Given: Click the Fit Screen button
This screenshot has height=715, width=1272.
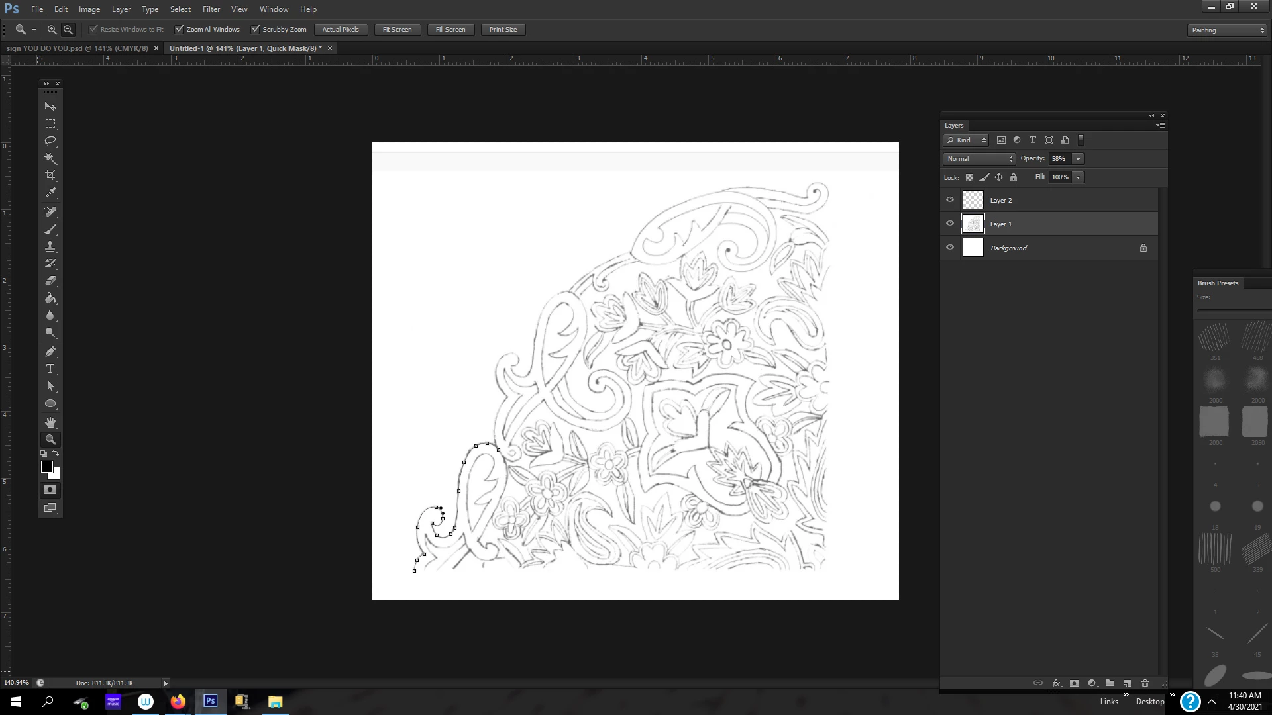Looking at the screenshot, I should [397, 30].
